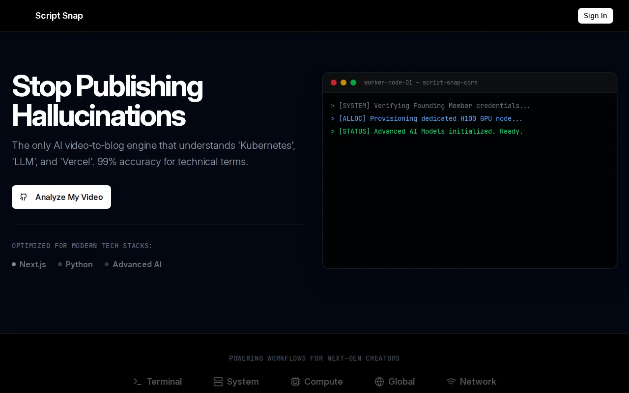This screenshot has height=393, width=629.
Task: Click the Script Snap logo text
Action: point(59,16)
